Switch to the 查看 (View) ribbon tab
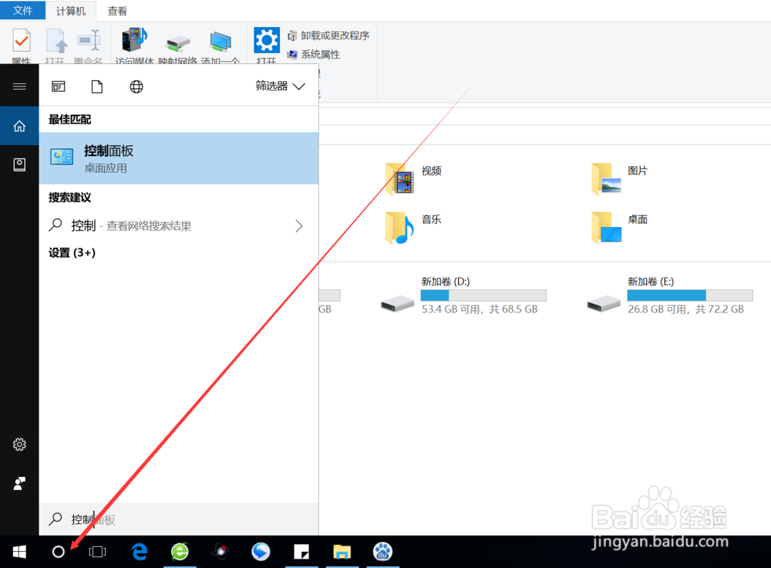 click(x=117, y=11)
